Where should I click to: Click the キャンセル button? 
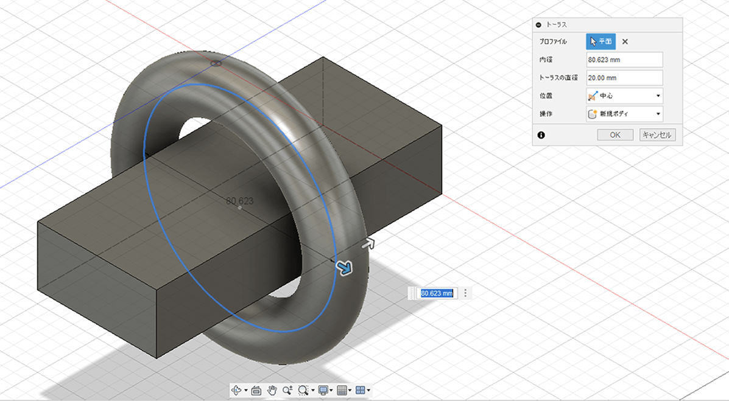tap(657, 135)
